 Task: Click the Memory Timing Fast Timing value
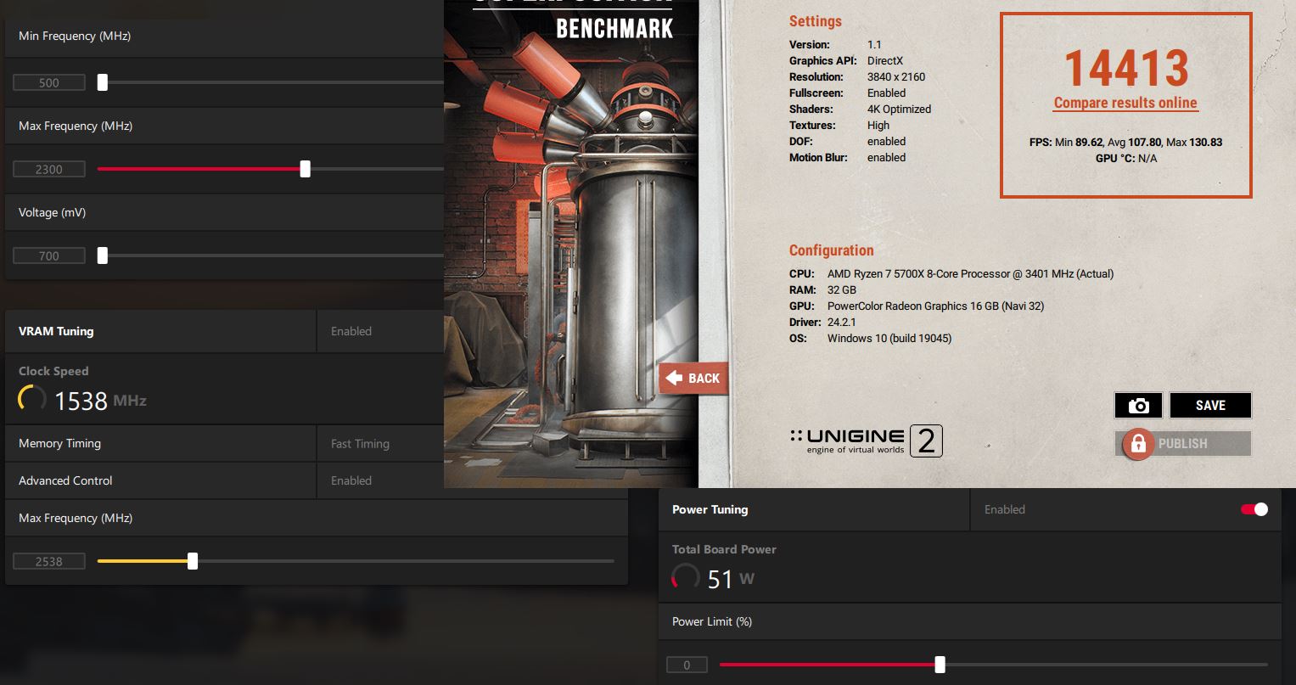click(360, 443)
